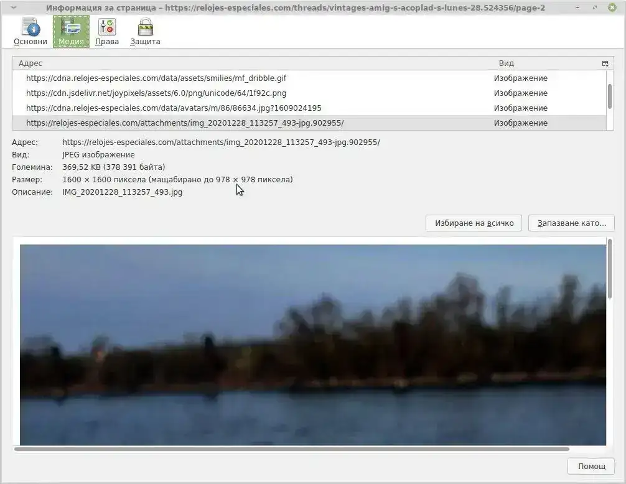The image size is (626, 484).
Task: Click the address URL value below list
Action: [x=221, y=142]
